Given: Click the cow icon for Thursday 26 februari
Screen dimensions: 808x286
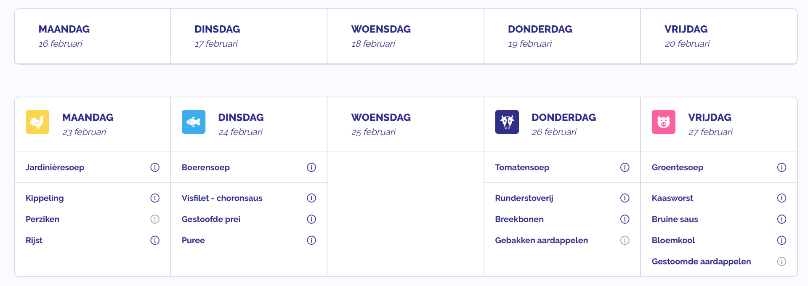Looking at the screenshot, I should (x=507, y=122).
